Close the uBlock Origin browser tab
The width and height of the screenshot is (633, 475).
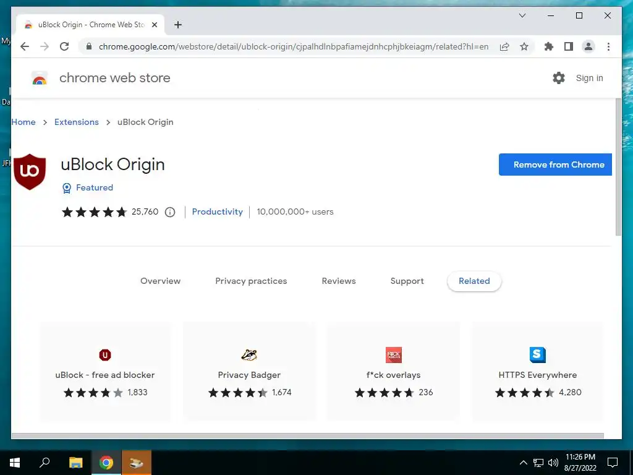click(x=154, y=25)
